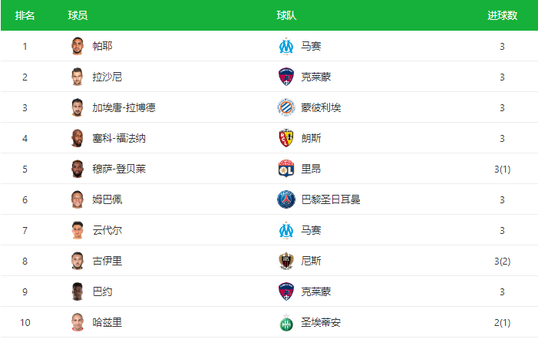
Task: Open team link 圣埃蒂安
Action: pos(321,323)
